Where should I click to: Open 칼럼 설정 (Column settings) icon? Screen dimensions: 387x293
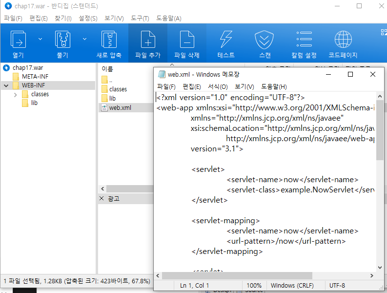[304, 39]
